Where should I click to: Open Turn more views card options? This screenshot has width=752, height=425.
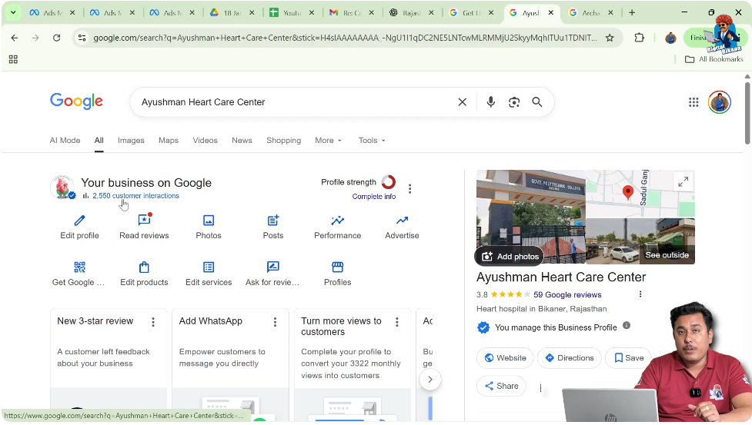point(396,322)
